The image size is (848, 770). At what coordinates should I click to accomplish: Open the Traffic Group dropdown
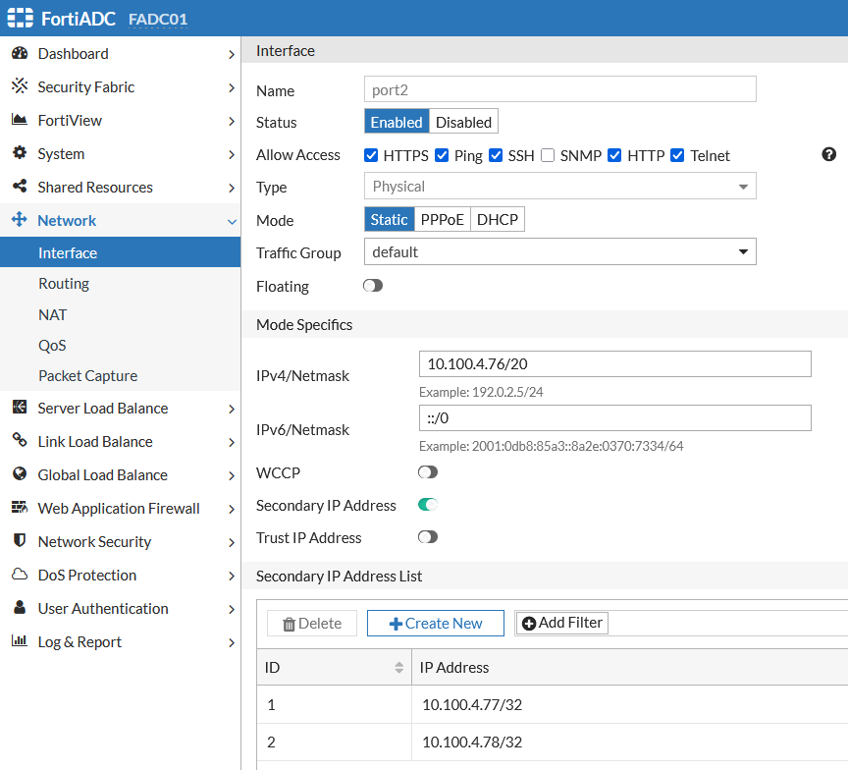(559, 252)
